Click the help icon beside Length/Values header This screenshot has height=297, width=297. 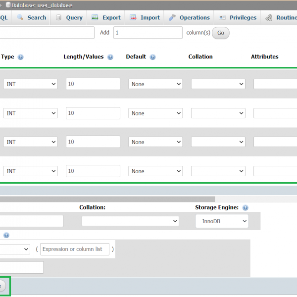[x=110, y=57]
